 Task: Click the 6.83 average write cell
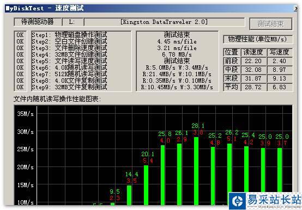280,87
